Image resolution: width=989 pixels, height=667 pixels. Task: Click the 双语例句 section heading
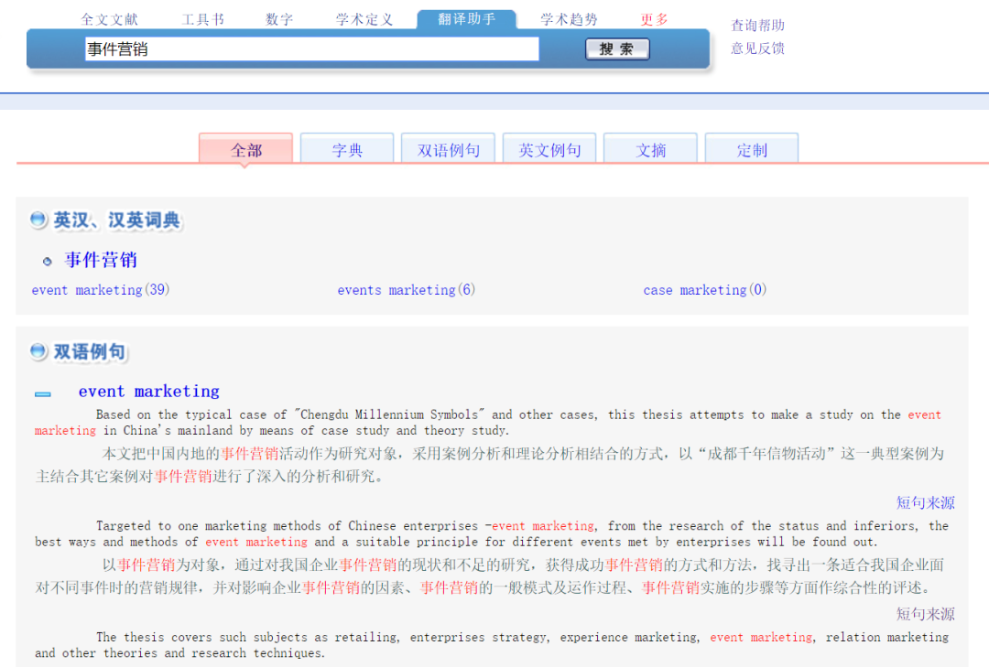[90, 351]
